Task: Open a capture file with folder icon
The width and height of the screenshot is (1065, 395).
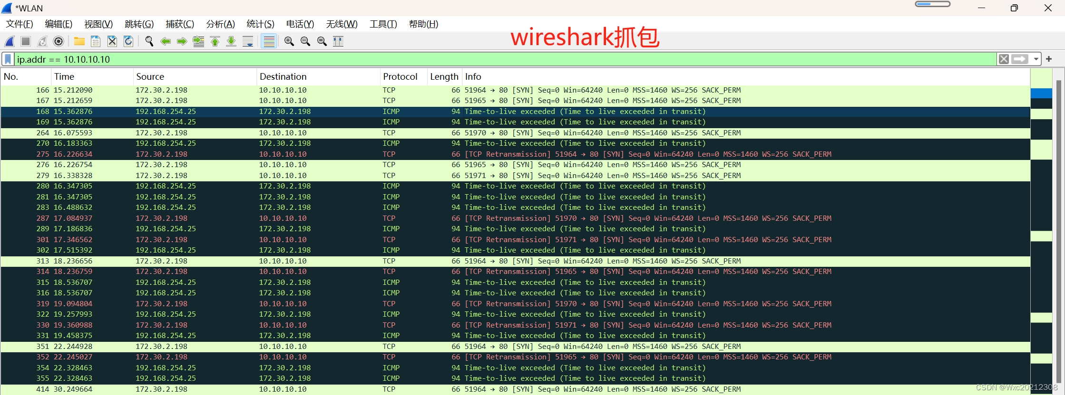Action: [79, 41]
